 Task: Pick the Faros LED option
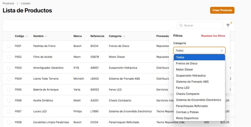coord(183,88)
